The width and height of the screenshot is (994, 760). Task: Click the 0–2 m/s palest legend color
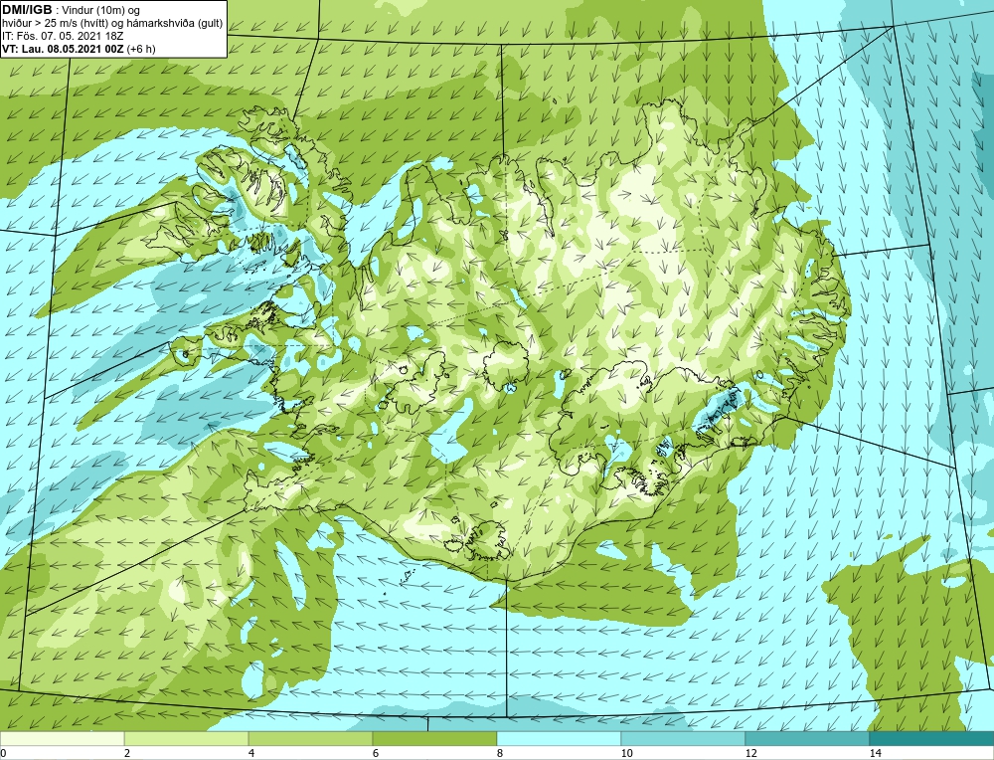[62, 738]
